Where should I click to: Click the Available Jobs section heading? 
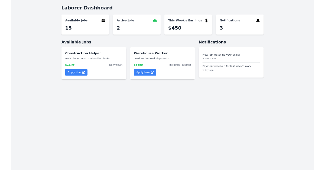pyautogui.click(x=76, y=42)
